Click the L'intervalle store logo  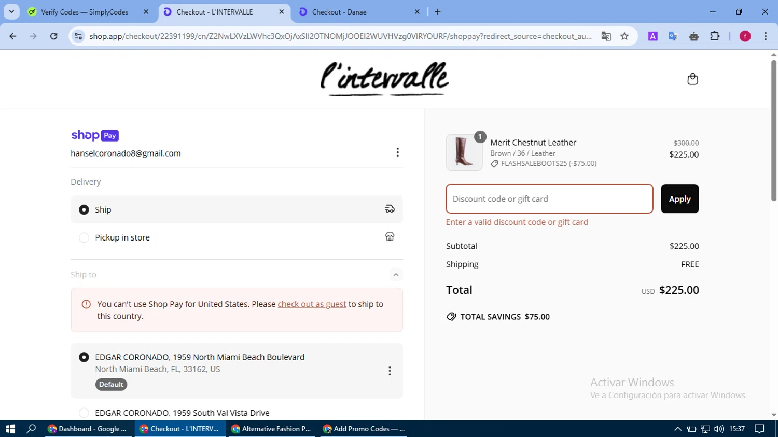384,79
